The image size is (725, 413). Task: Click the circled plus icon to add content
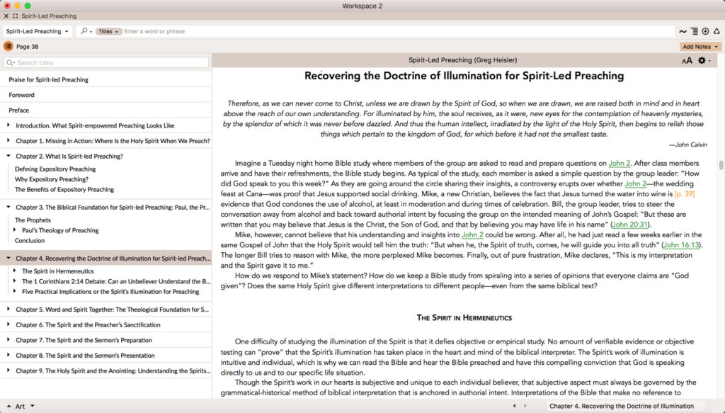tap(705, 31)
